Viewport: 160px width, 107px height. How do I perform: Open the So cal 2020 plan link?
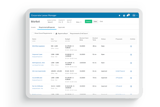37,78
